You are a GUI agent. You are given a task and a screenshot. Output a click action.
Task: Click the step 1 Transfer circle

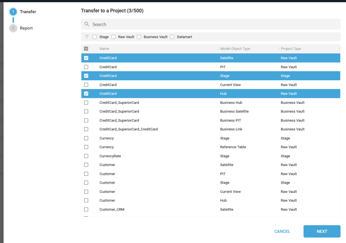pos(13,11)
